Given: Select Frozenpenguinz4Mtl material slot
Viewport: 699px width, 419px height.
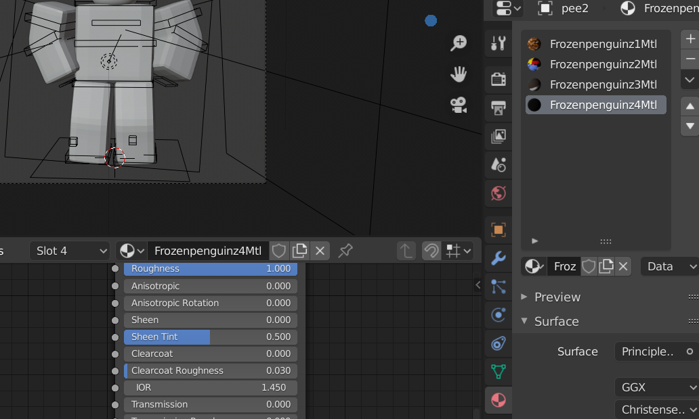Looking at the screenshot, I should pyautogui.click(x=595, y=105).
